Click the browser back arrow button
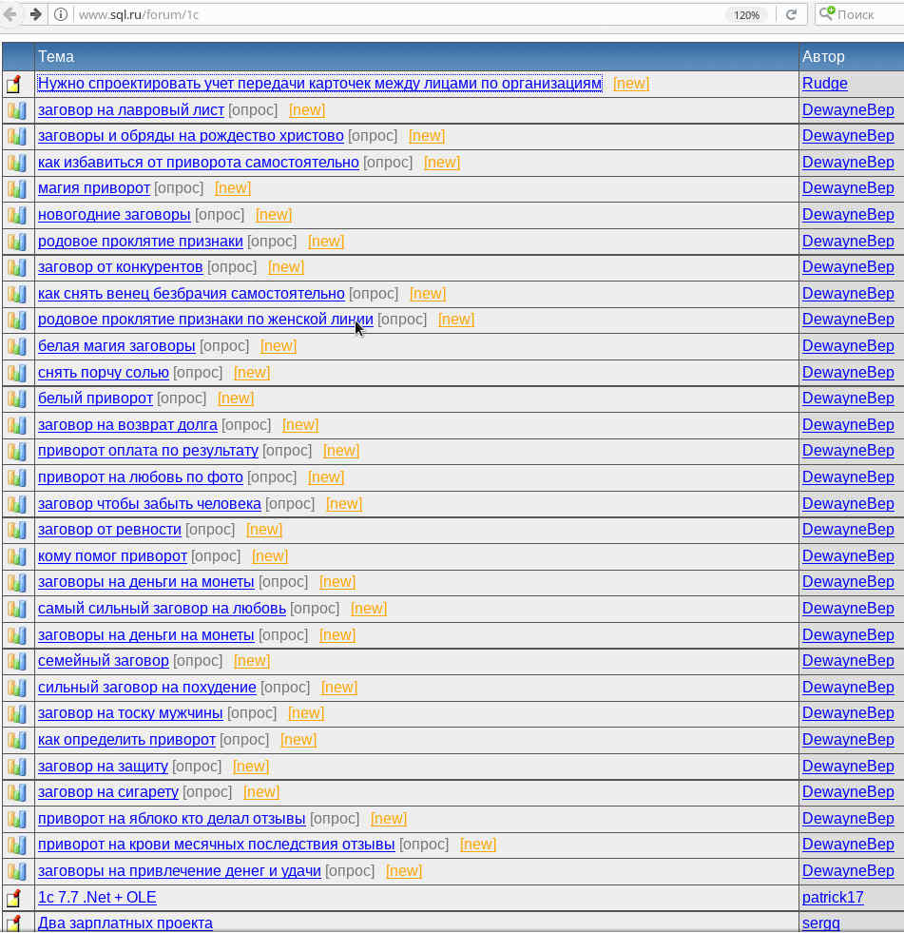Screen dimensions: 904x933 (10, 14)
